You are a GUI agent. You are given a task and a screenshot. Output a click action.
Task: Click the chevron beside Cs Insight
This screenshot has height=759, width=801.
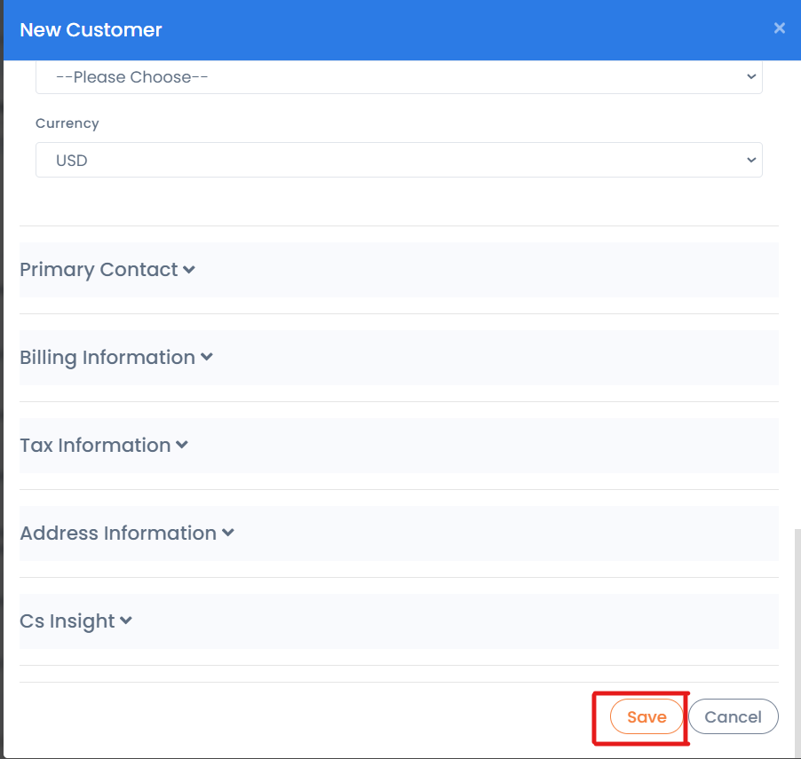point(126,621)
